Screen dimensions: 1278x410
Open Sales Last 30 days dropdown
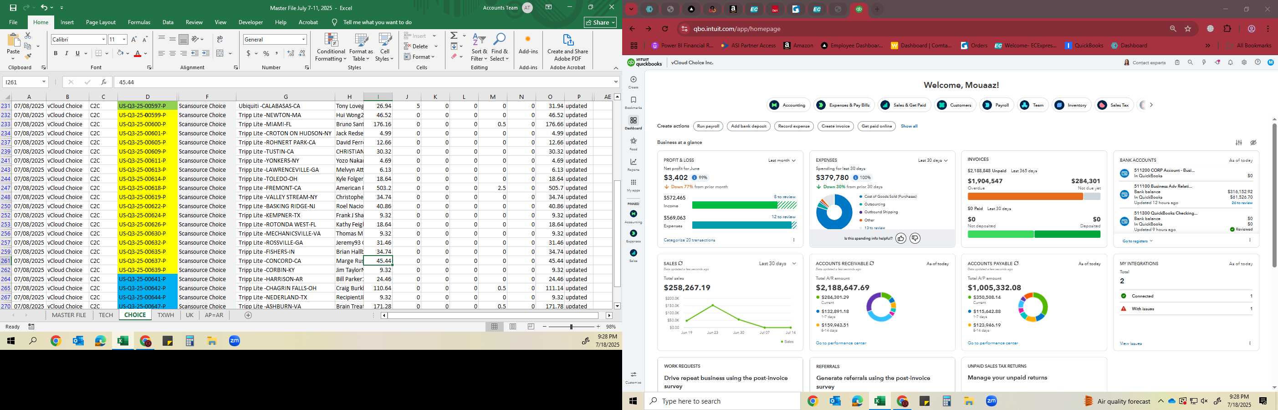(777, 264)
